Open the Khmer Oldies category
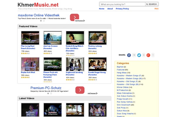 point(123,87)
